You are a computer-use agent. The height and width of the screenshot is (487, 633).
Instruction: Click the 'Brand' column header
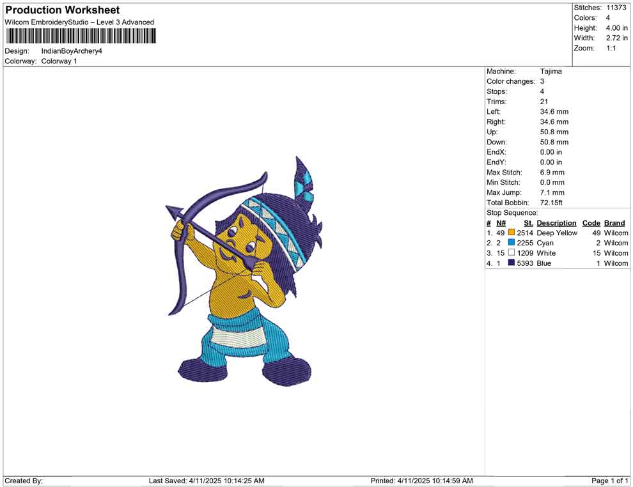click(614, 222)
